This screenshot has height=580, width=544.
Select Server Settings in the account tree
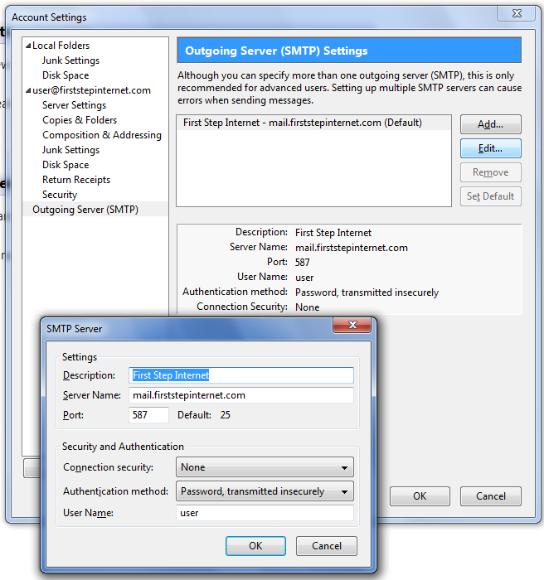point(74,105)
